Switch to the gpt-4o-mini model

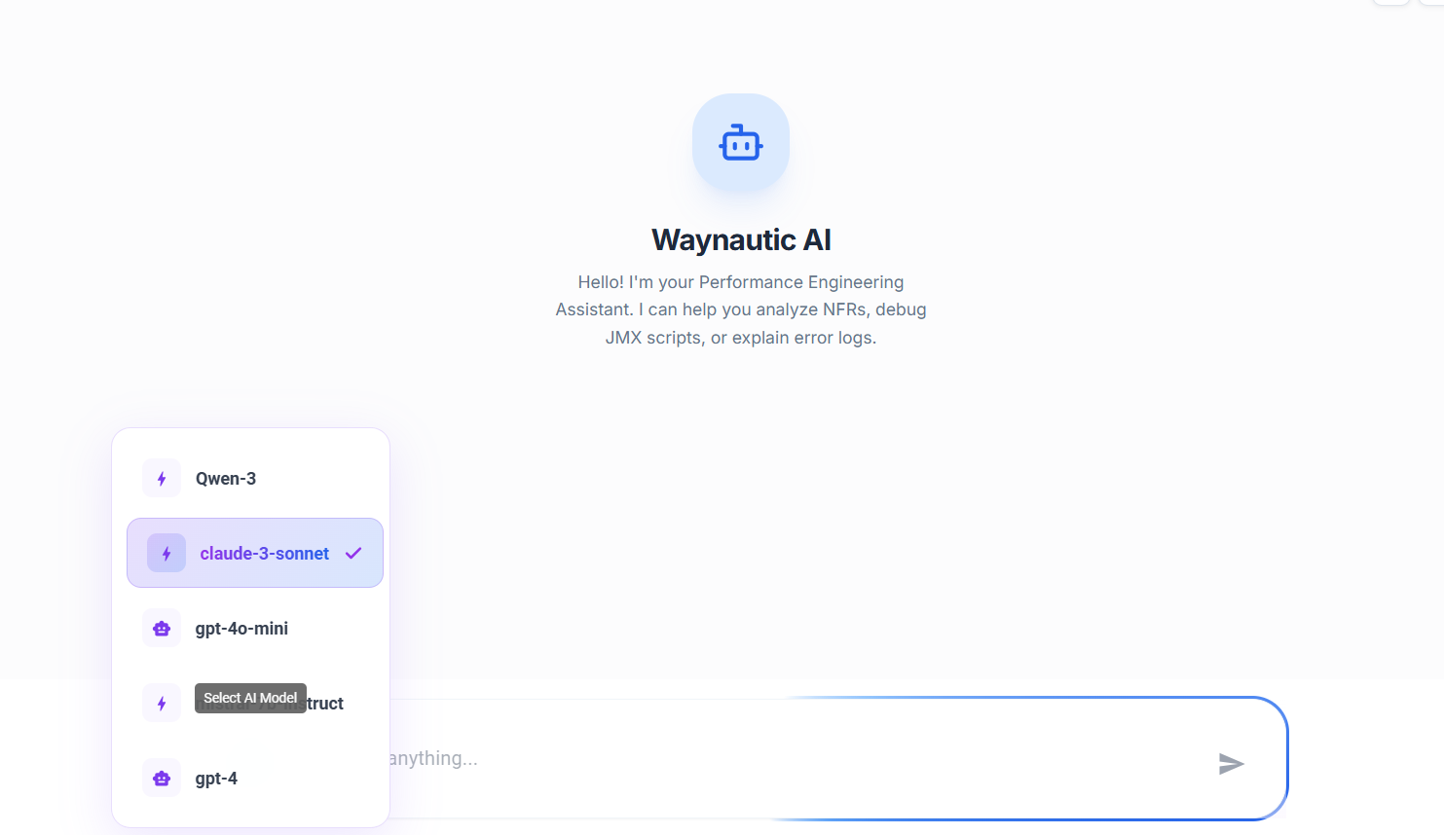241,629
